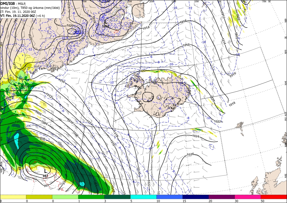Choose the purple 20–30 mm legend swatch
Image resolution: width=287 pixels, height=203 pixels.
pos(222,197)
